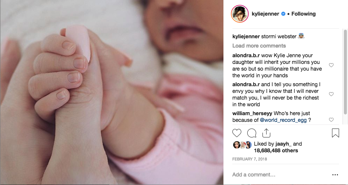This screenshot has height=185, width=348.
Task: Visit @world_record_egg mention
Action: tap(283, 120)
